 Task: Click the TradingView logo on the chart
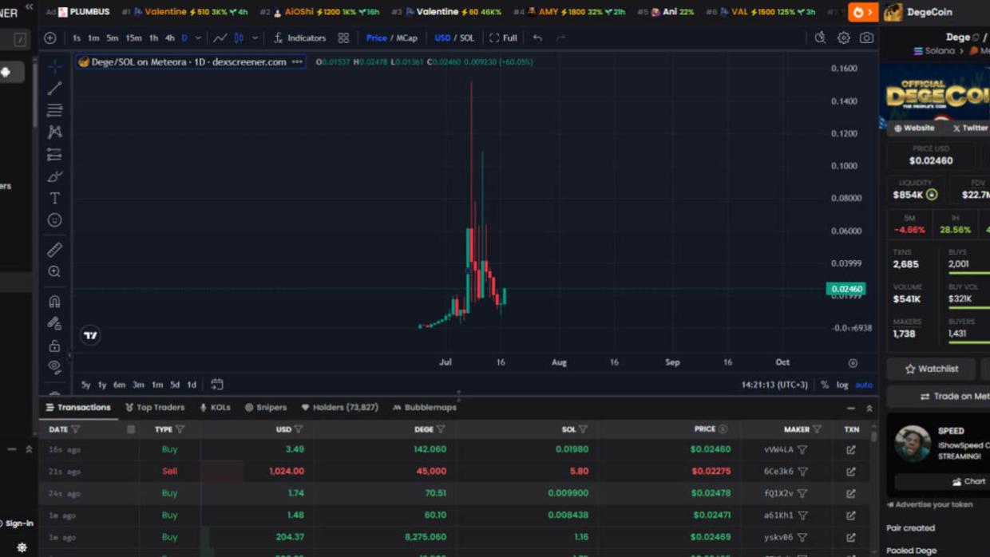tap(90, 335)
